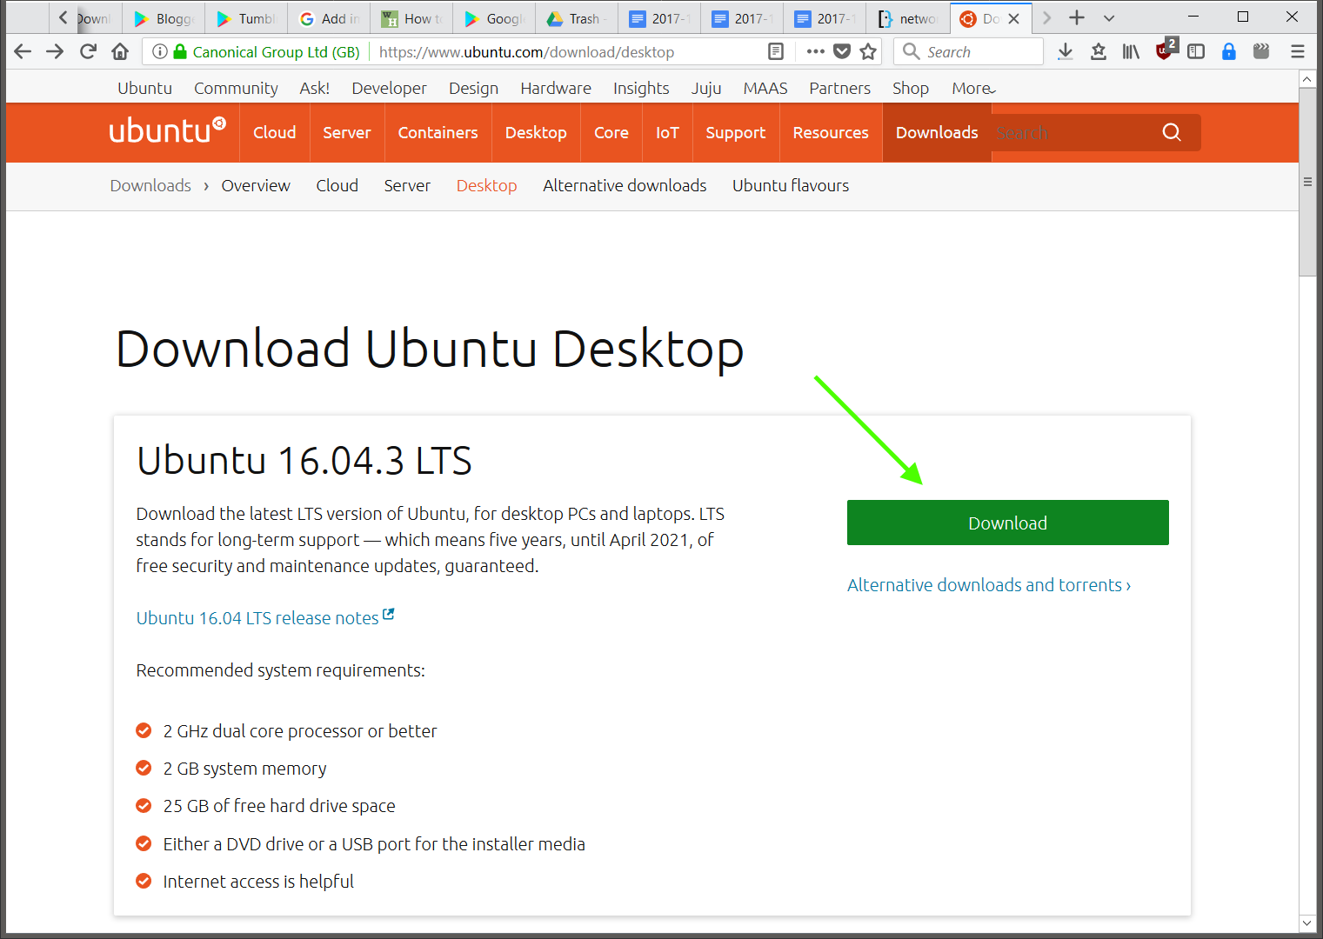Toggle reader view icon in address bar
Image resolution: width=1323 pixels, height=939 pixels.
(x=776, y=52)
